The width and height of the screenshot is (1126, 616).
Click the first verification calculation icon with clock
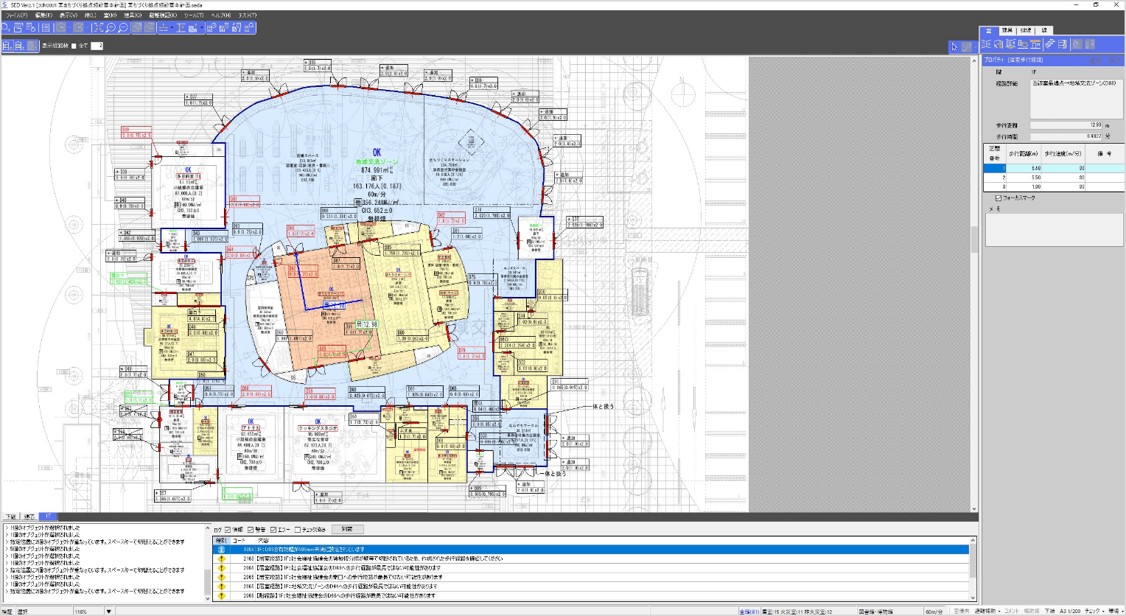tap(211, 27)
